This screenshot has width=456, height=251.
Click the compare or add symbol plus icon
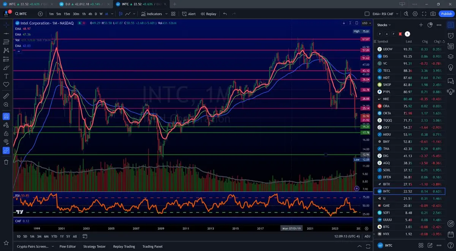(40, 14)
